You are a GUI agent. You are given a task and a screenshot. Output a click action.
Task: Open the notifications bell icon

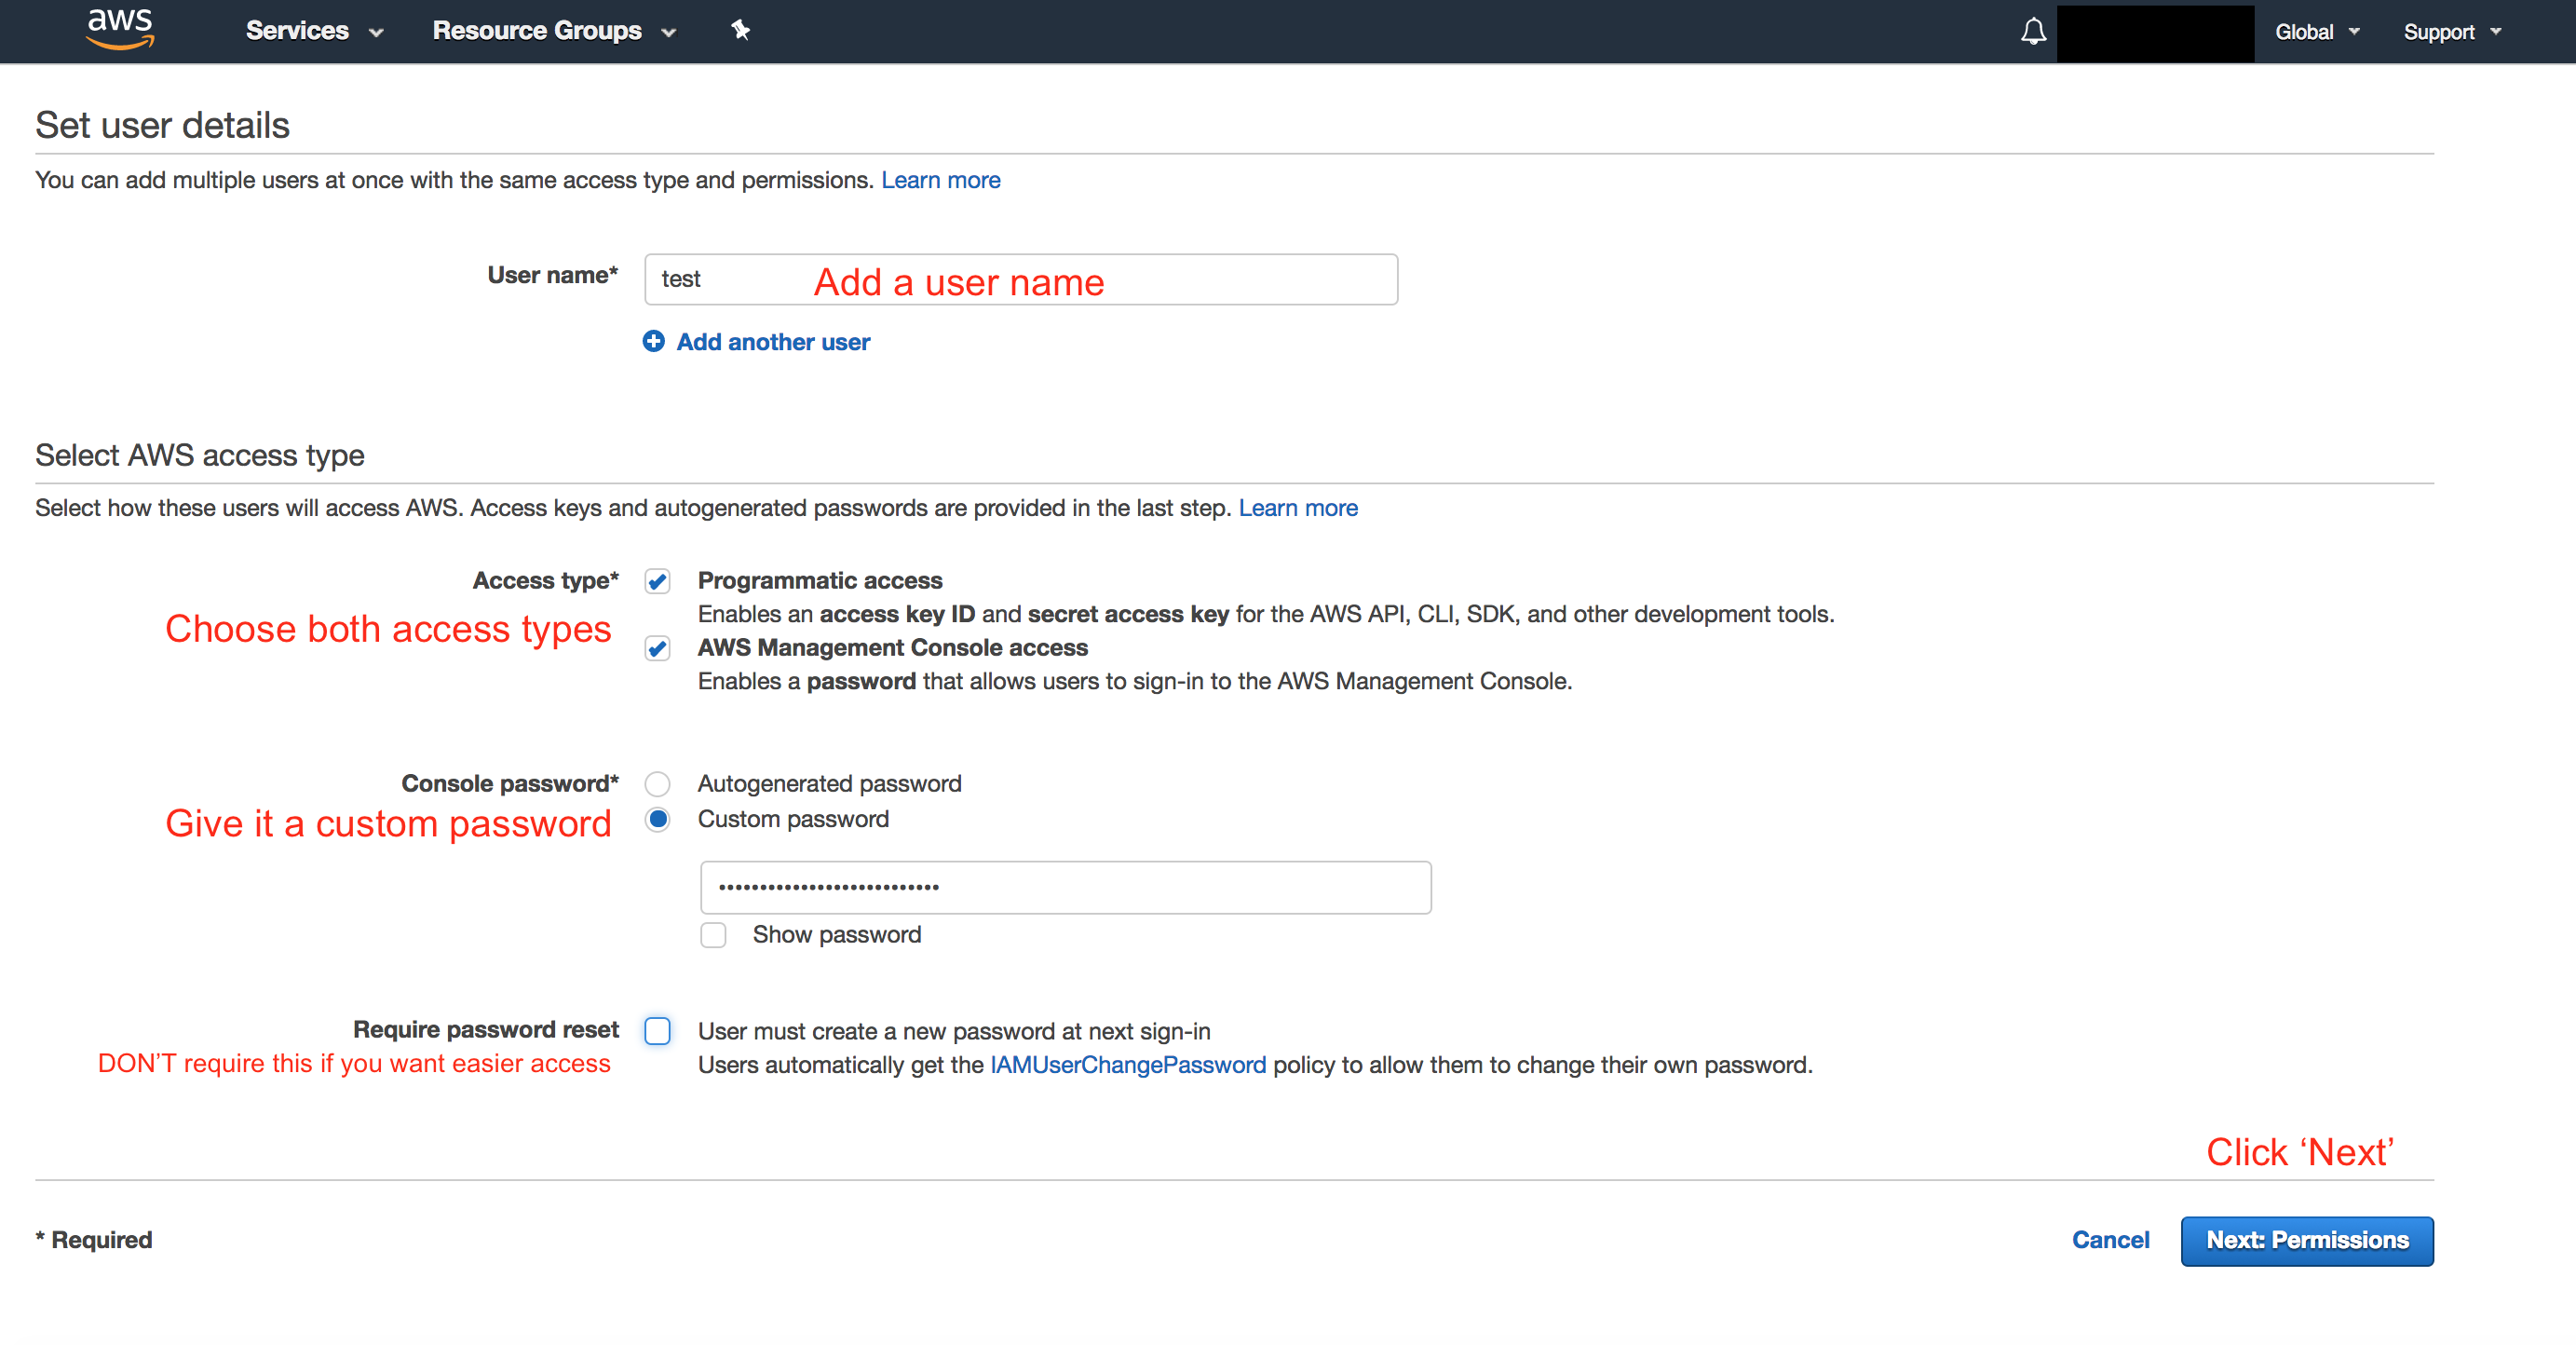pos(2033,31)
